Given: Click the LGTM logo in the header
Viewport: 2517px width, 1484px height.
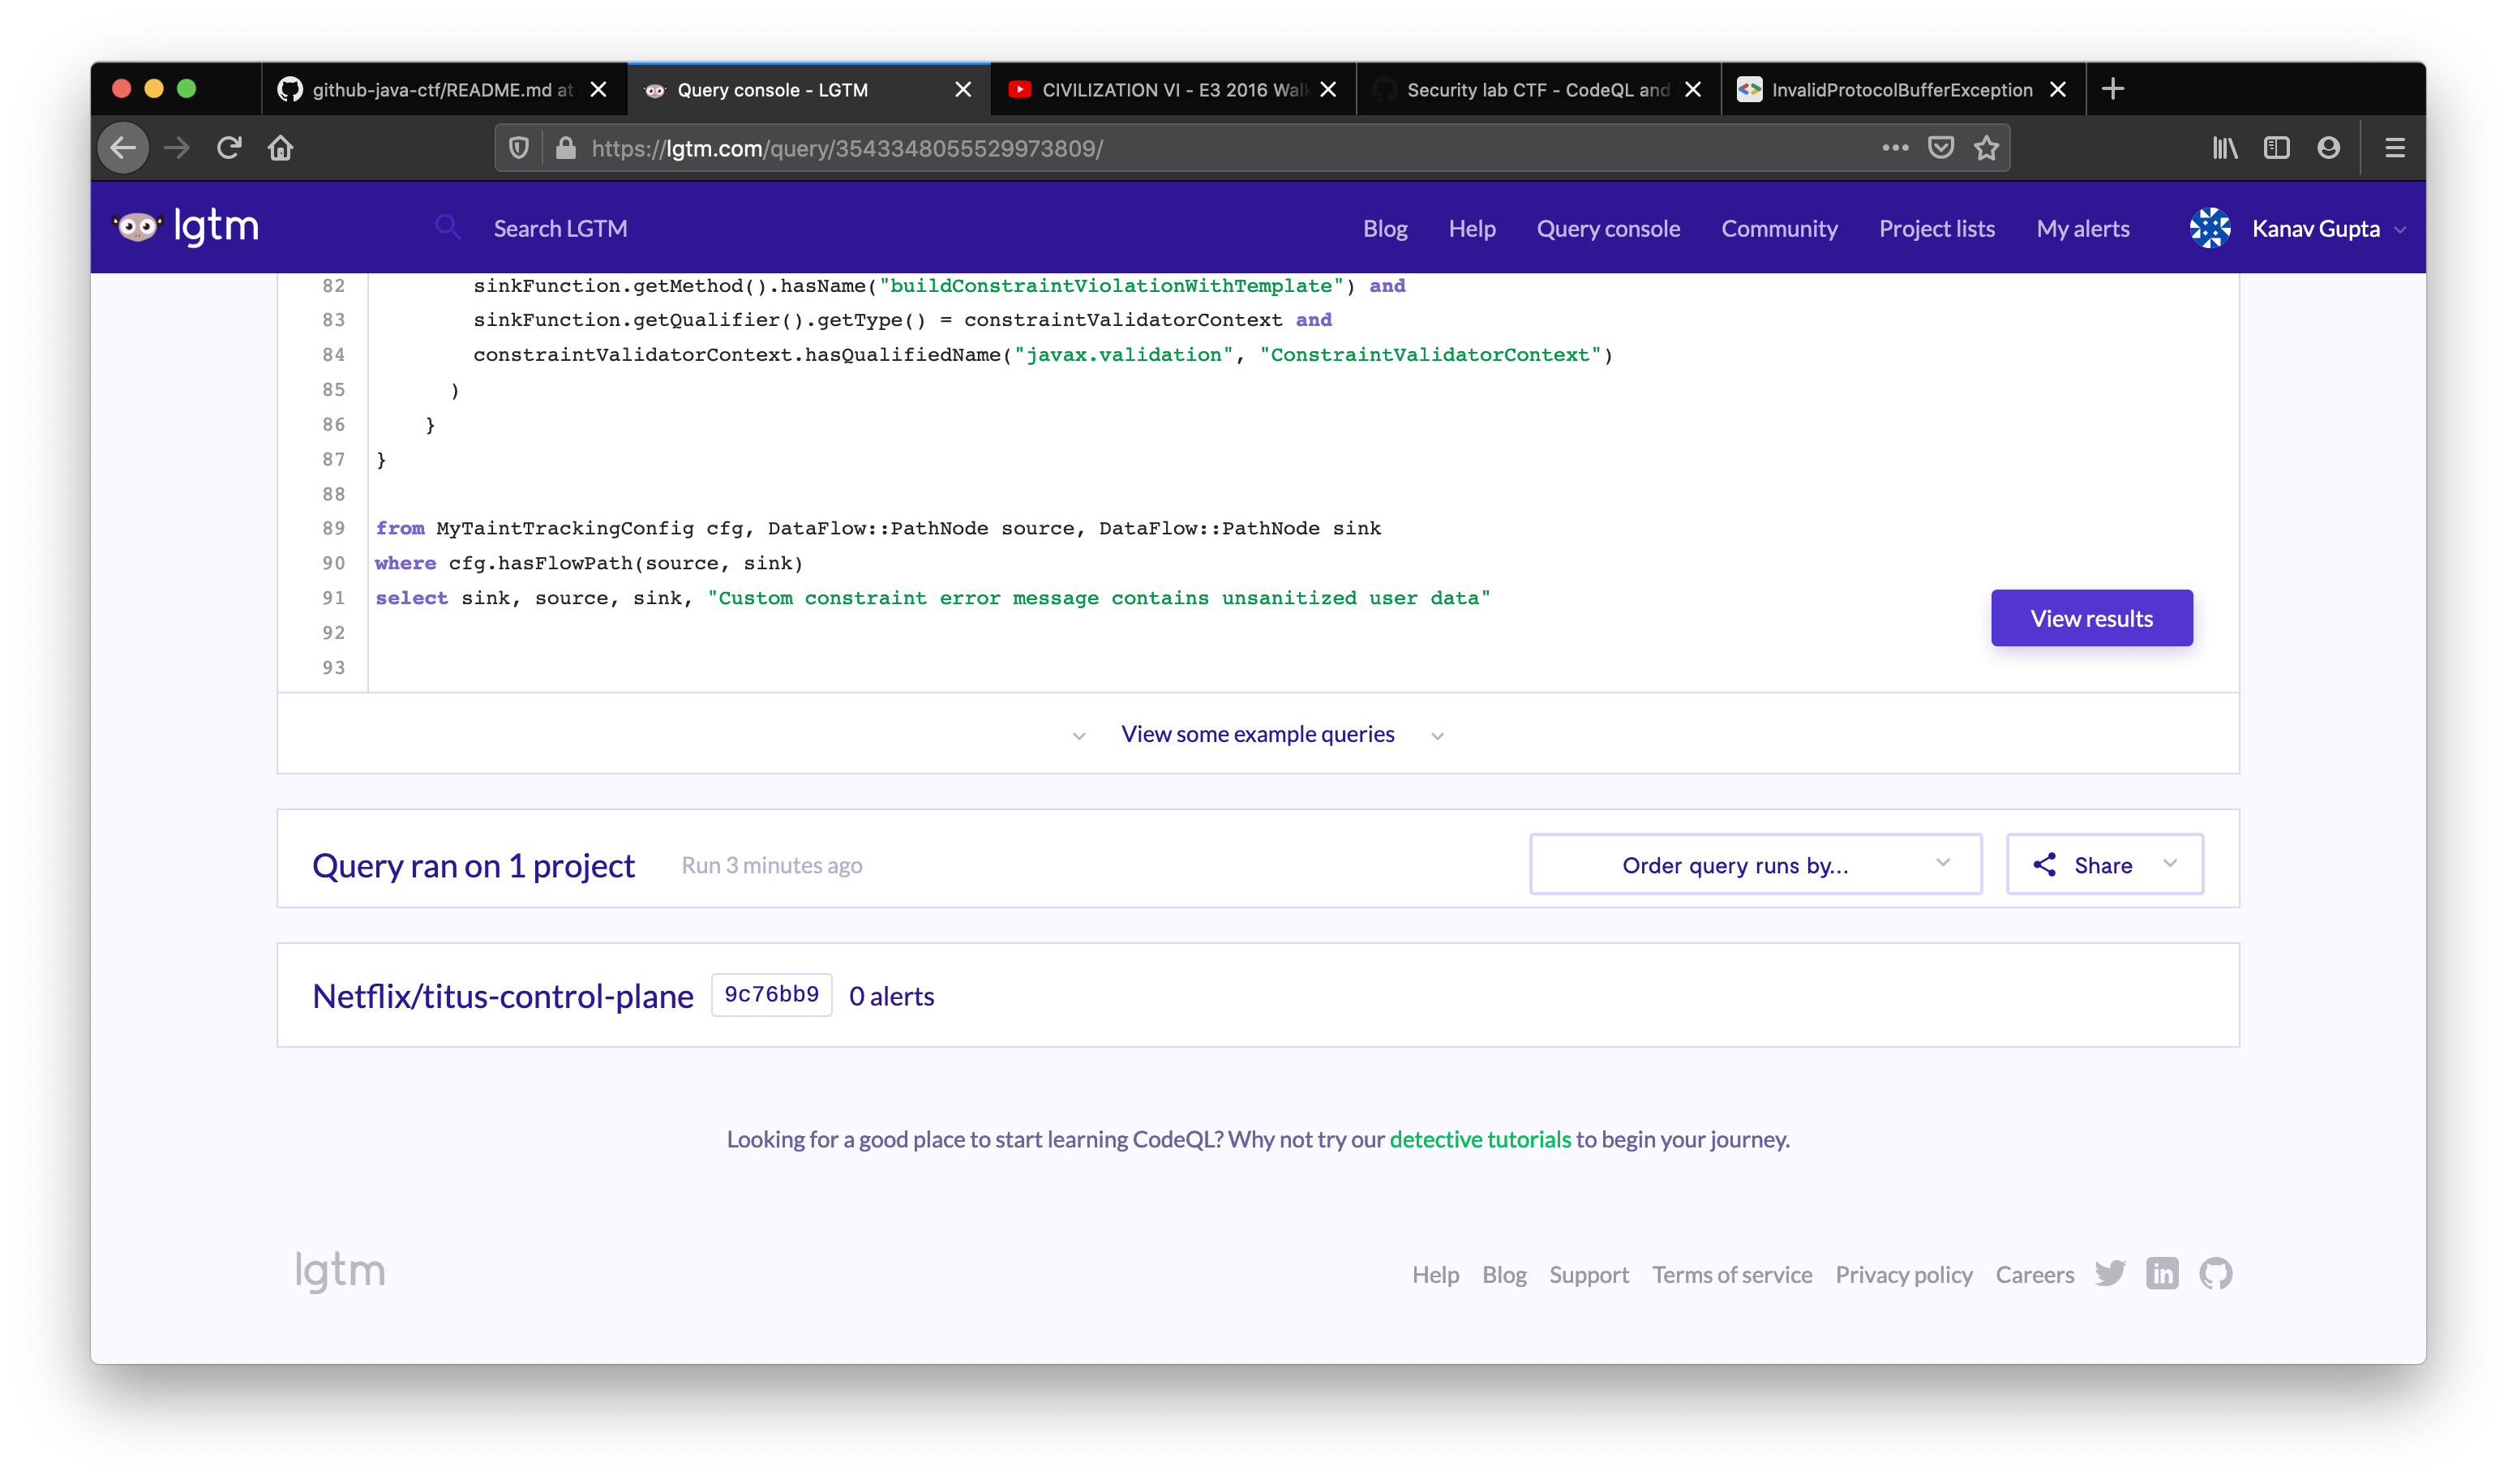Looking at the screenshot, I should point(187,227).
